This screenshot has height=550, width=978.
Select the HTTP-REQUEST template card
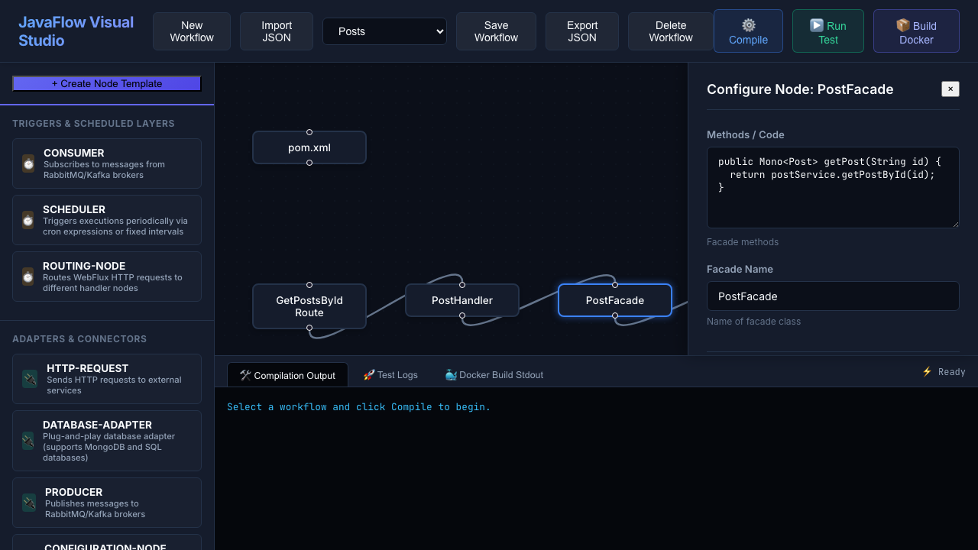pyautogui.click(x=107, y=379)
